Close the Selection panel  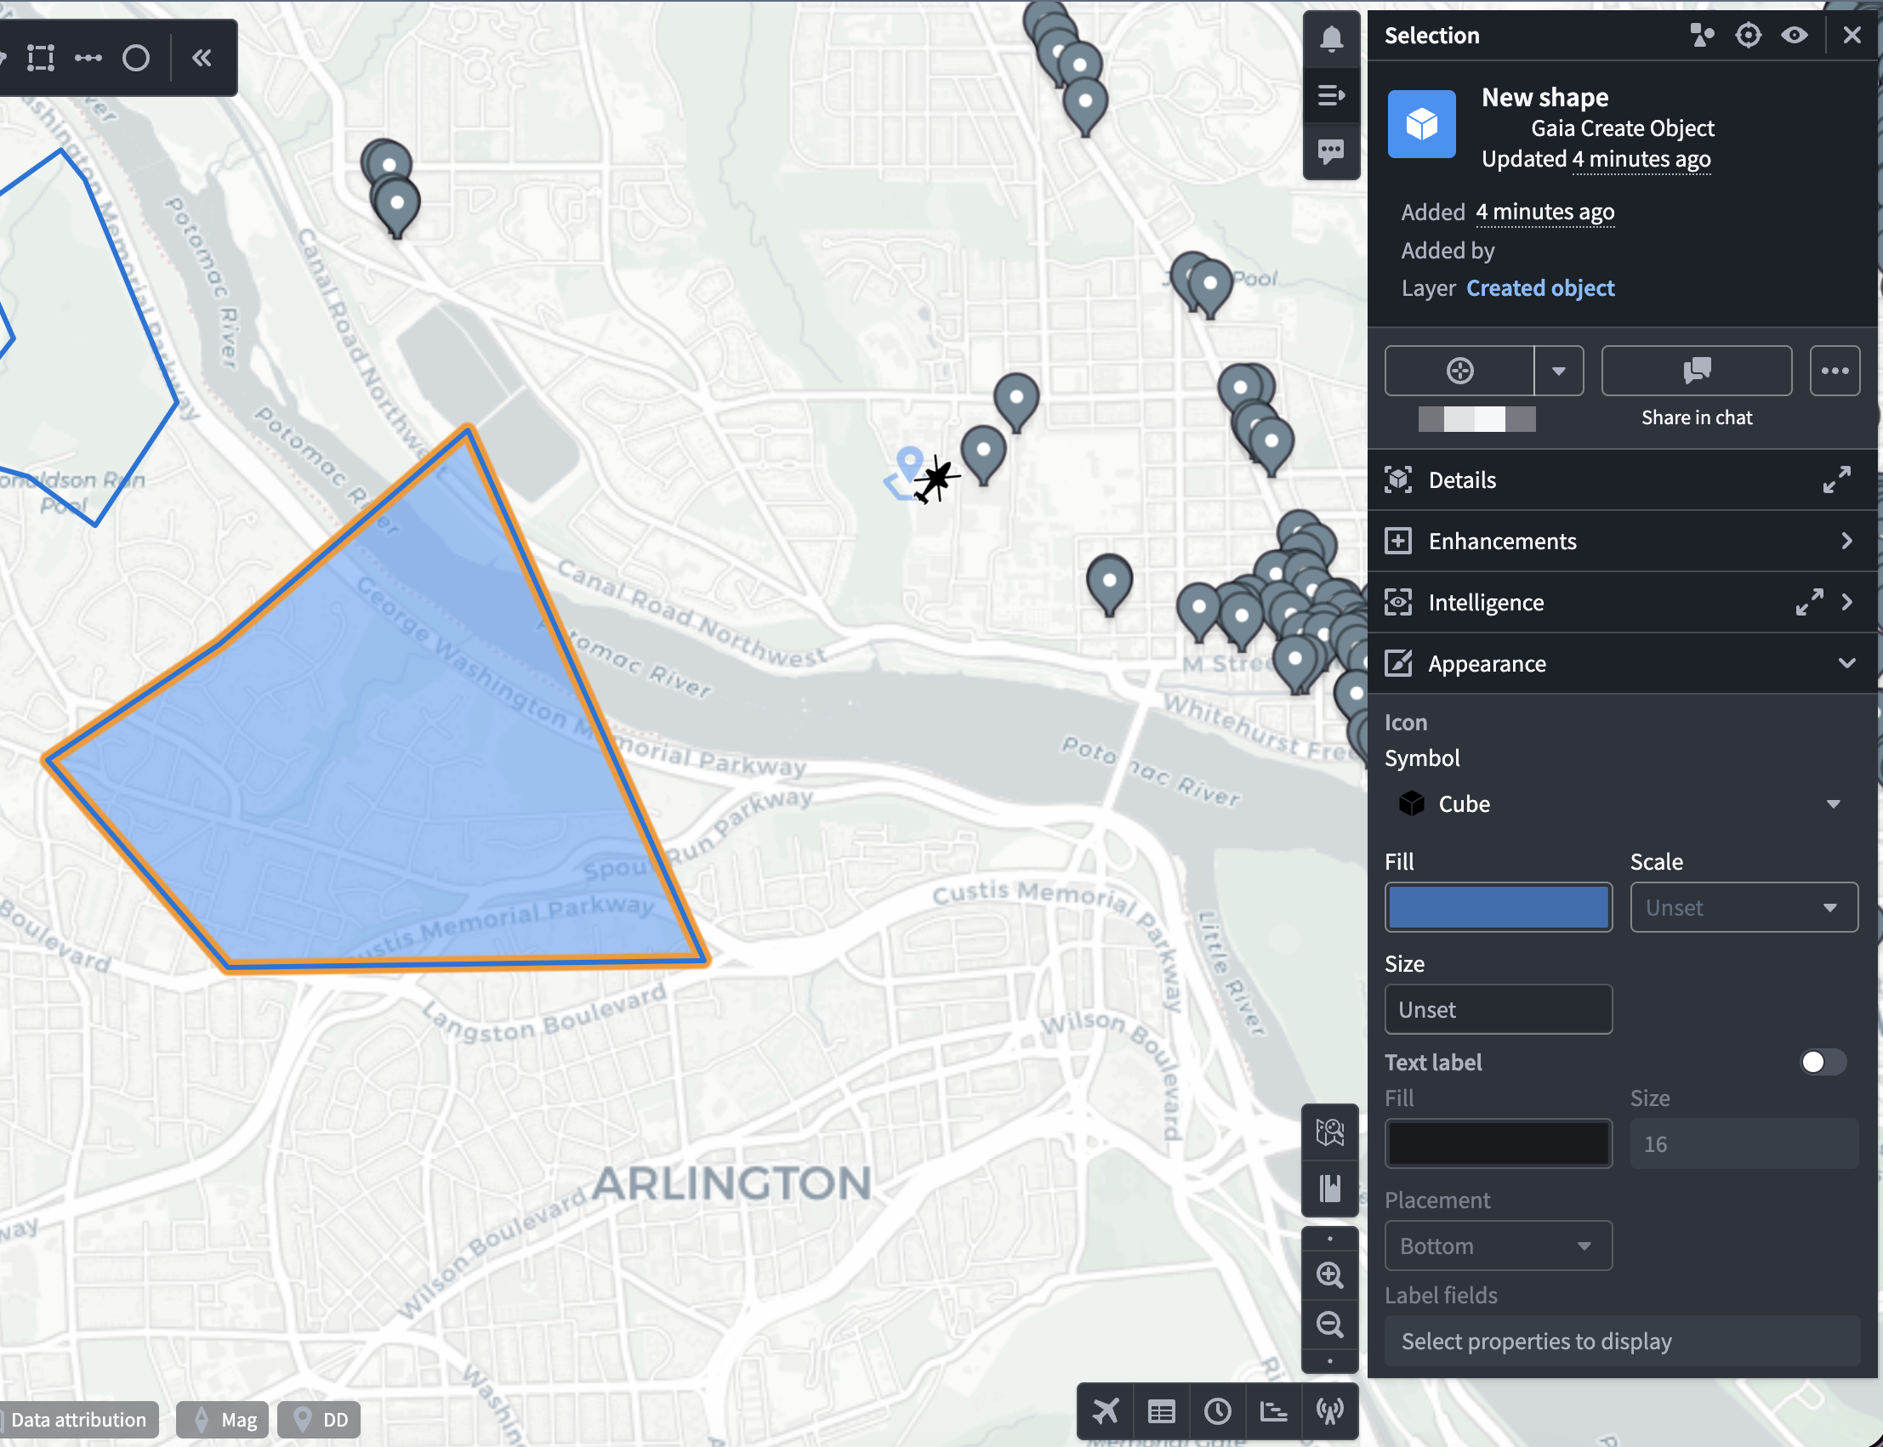1852,36
